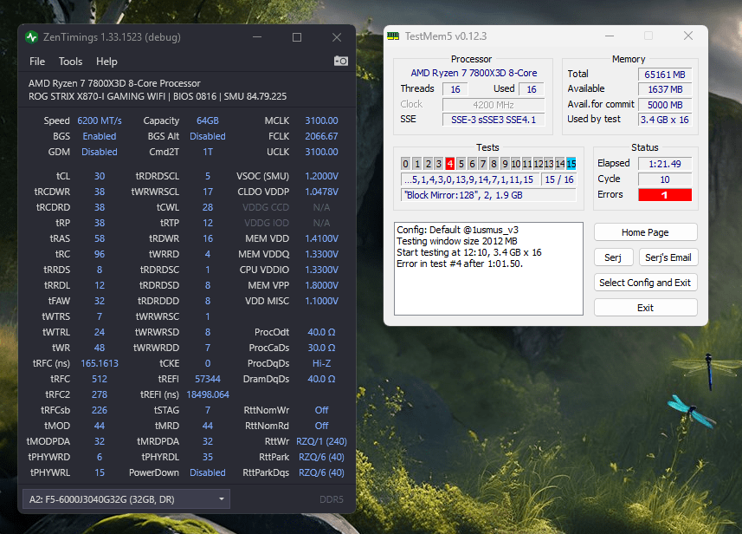This screenshot has height=534, width=742.
Task: Click the red Errors count field
Action: coord(665,195)
